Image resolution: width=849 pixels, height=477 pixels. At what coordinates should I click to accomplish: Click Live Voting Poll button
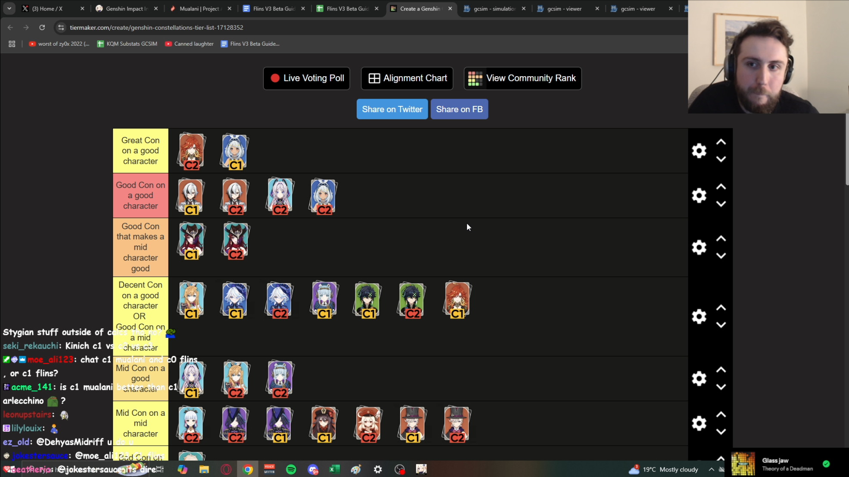306,78
